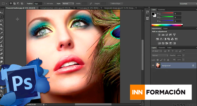Enable the Anti-alias checkbox
Image resolution: width=197 pixels, height=106 pixels.
click(x=45, y=4)
